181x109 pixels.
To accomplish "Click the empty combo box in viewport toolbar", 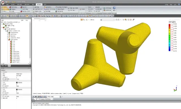I will (x=108, y=20).
